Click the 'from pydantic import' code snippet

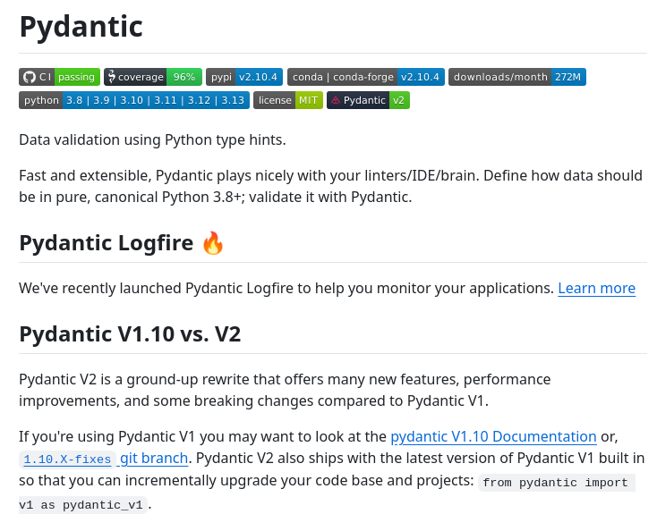pyautogui.click(x=556, y=483)
